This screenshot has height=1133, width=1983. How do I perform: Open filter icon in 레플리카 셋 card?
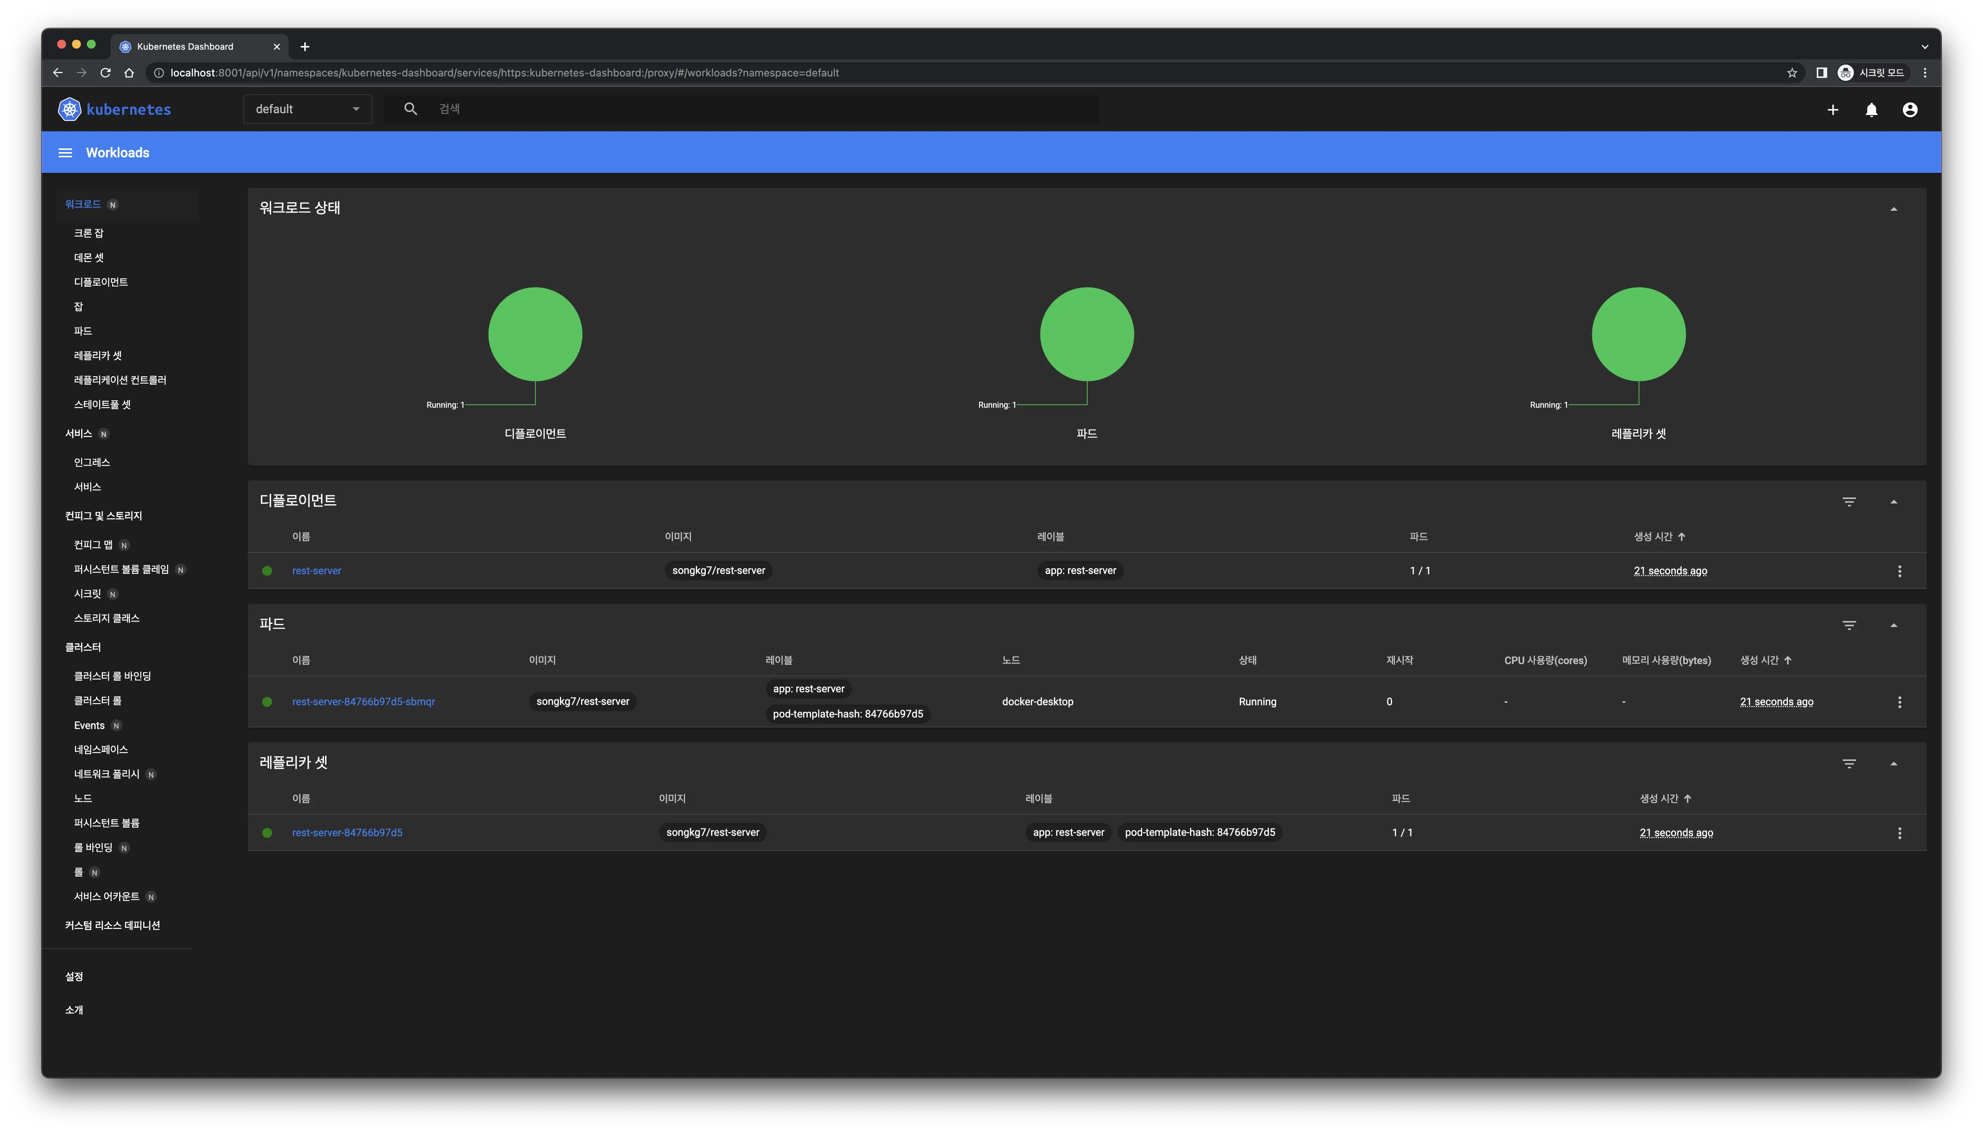(x=1848, y=763)
